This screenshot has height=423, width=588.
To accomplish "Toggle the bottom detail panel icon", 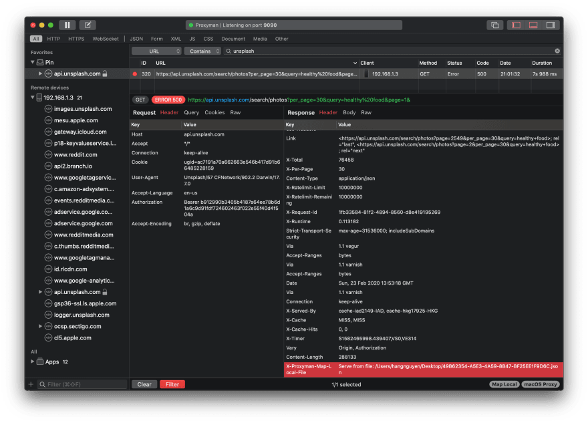I will point(533,25).
